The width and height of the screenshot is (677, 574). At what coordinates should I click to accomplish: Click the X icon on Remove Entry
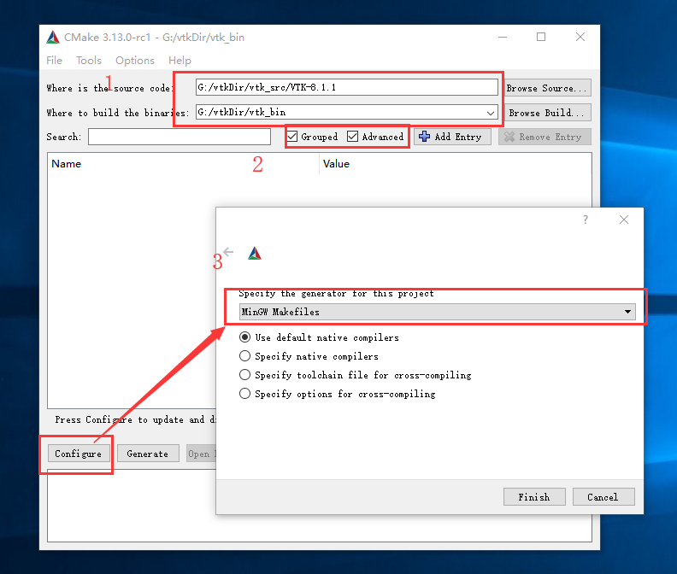(509, 137)
